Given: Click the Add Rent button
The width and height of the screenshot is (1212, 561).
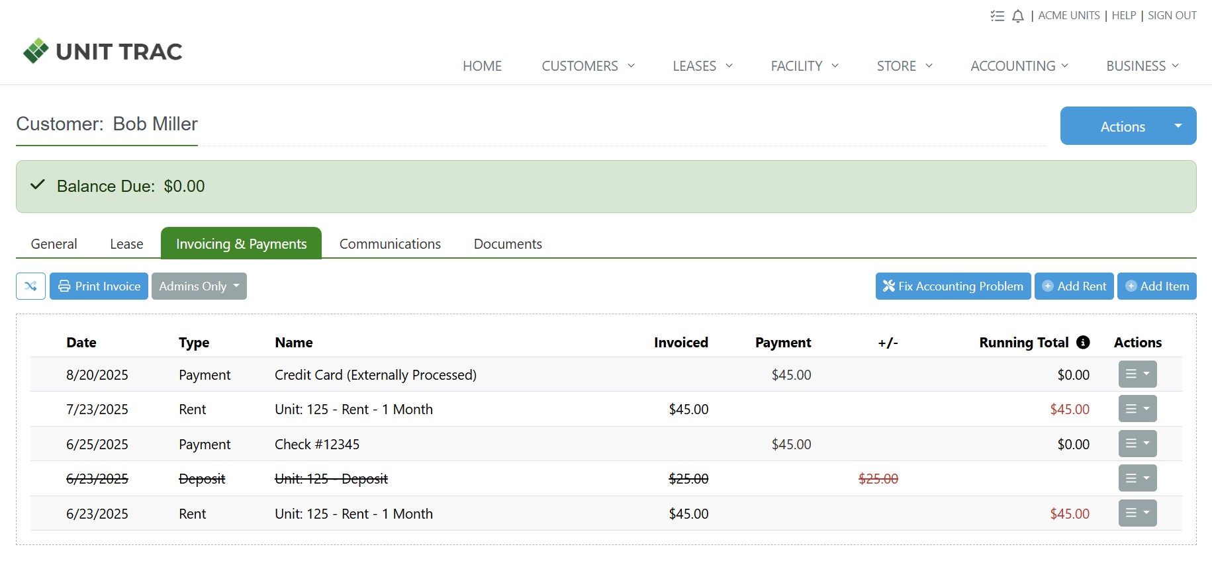Looking at the screenshot, I should click(x=1074, y=286).
